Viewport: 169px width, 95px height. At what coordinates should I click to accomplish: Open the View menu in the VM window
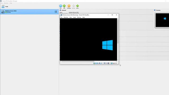click(x=71, y=17)
